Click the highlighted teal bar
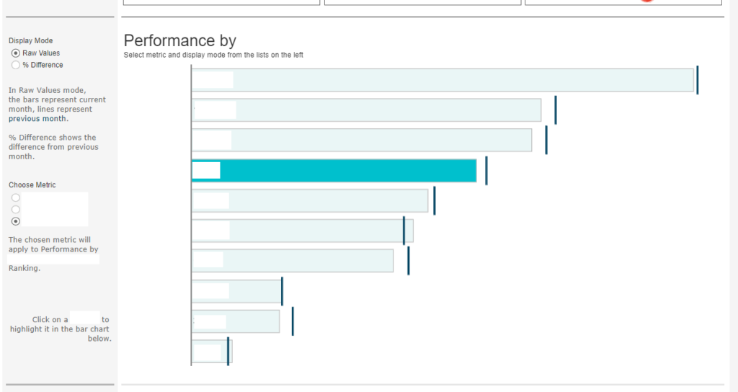This screenshot has height=392, width=738. click(346, 171)
